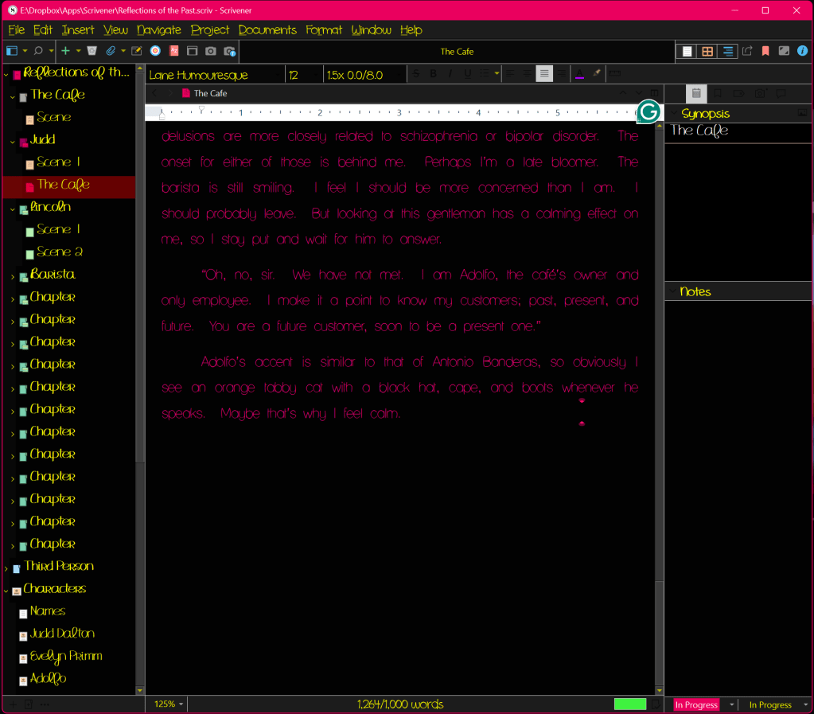The width and height of the screenshot is (814, 714).
Task: Take a snapshot with the camera icon
Action: [x=210, y=51]
